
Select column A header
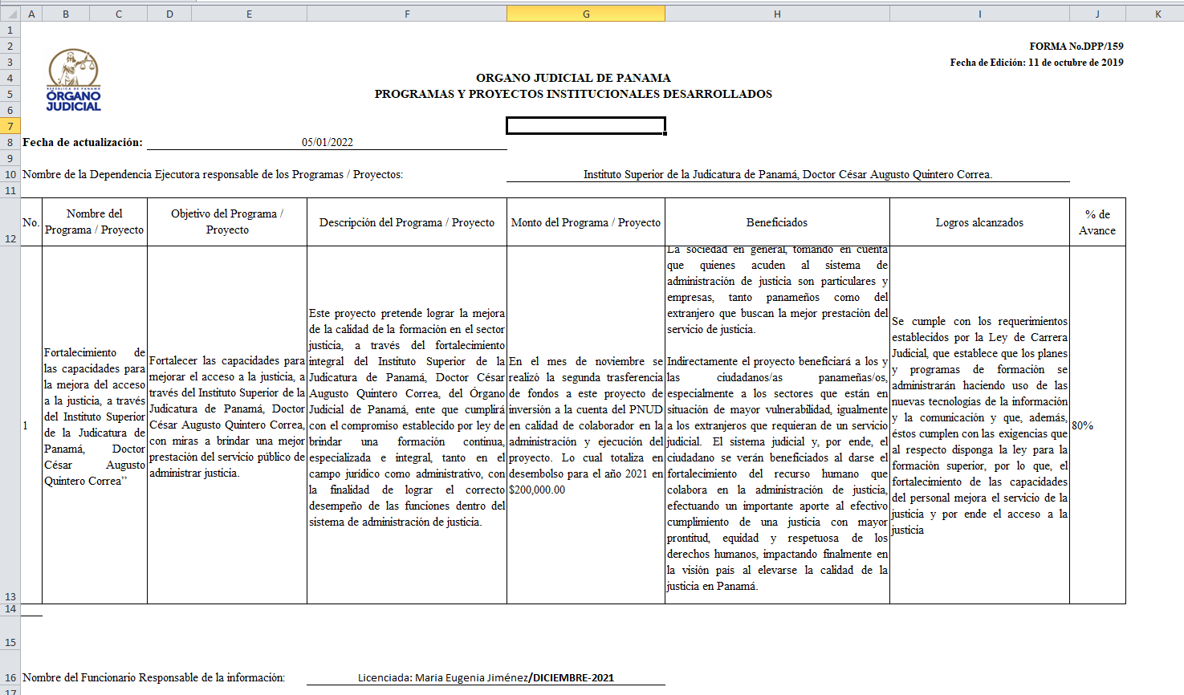coord(31,14)
